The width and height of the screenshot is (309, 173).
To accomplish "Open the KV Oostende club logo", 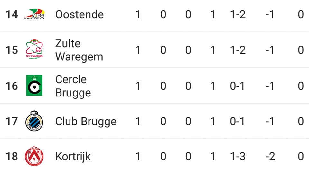I will 34,14.
